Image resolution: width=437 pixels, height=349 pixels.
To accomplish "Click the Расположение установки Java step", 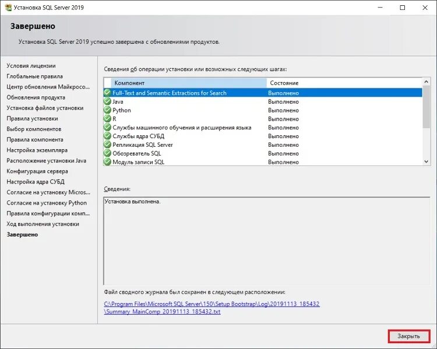I will (46, 161).
